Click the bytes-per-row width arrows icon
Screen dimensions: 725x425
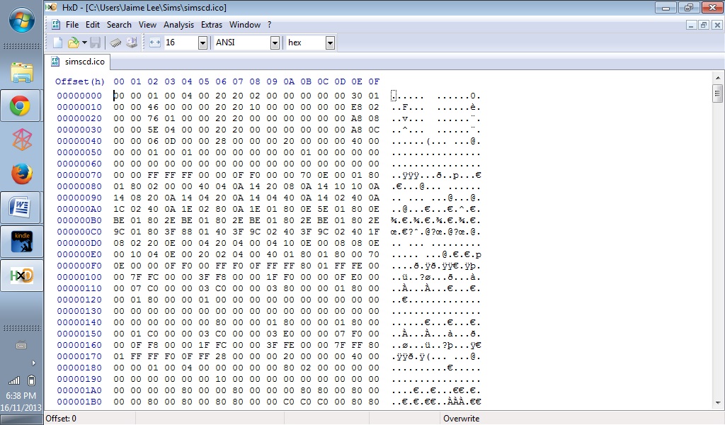(x=155, y=42)
